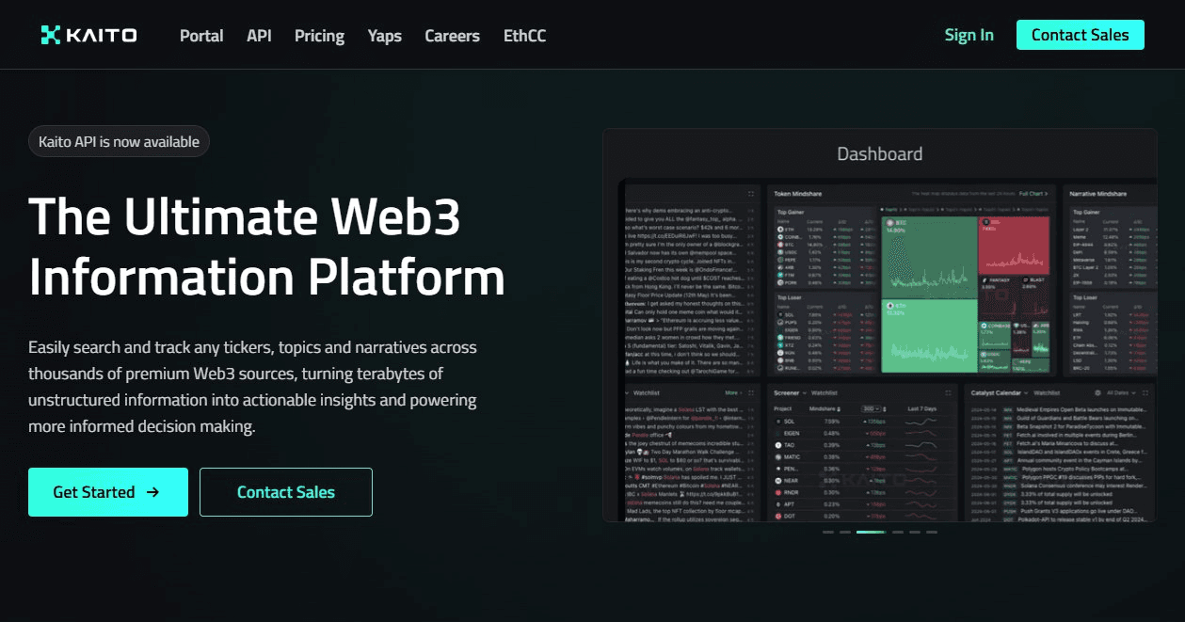
Task: Open the API menu item
Action: (x=259, y=36)
